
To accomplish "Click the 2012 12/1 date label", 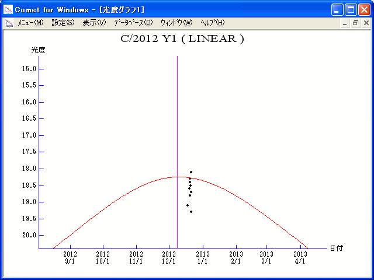I will (169, 258).
